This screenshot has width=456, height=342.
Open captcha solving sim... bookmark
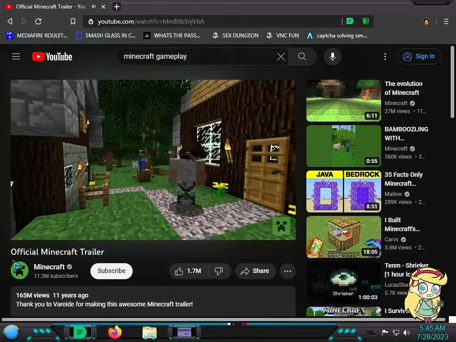pyautogui.click(x=337, y=36)
